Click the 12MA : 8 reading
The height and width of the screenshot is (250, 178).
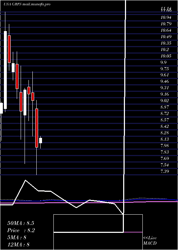pyautogui.click(x=19, y=245)
